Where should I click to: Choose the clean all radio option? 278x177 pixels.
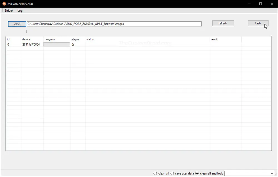[x=155, y=173]
